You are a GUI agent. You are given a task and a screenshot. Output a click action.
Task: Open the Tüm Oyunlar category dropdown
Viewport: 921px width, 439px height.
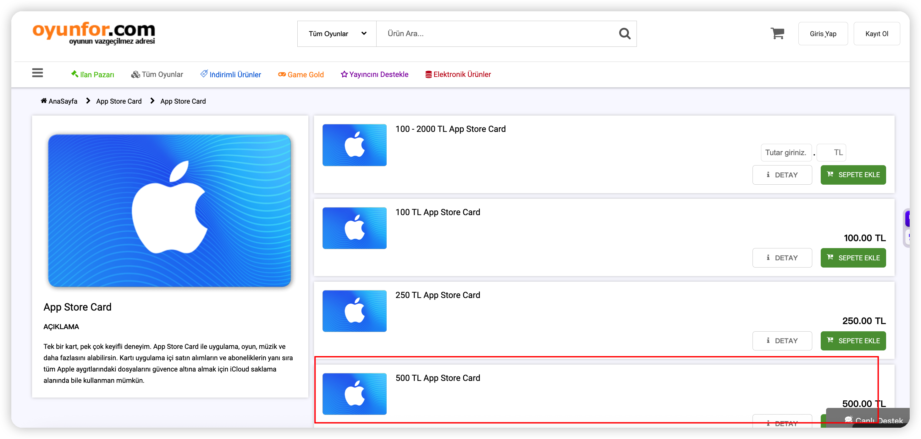tap(337, 34)
